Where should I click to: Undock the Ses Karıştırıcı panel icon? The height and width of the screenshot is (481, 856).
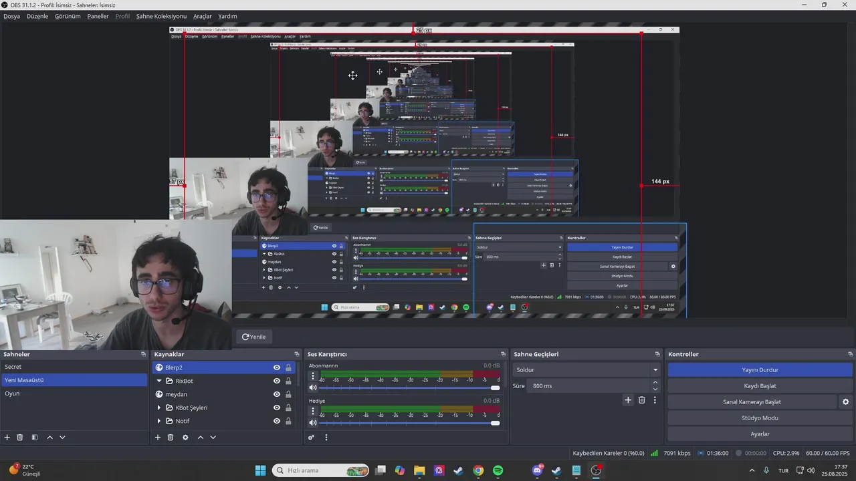click(x=503, y=354)
